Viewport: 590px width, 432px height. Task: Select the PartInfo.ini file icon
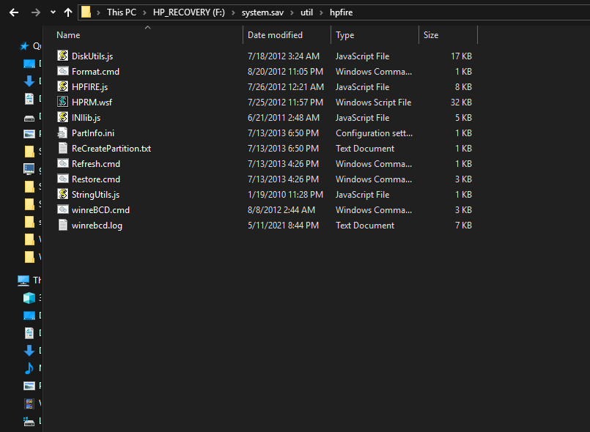[62, 133]
